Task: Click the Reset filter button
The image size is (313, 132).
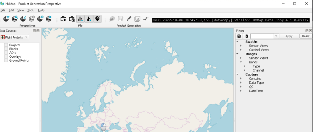Action: pyautogui.click(x=306, y=36)
